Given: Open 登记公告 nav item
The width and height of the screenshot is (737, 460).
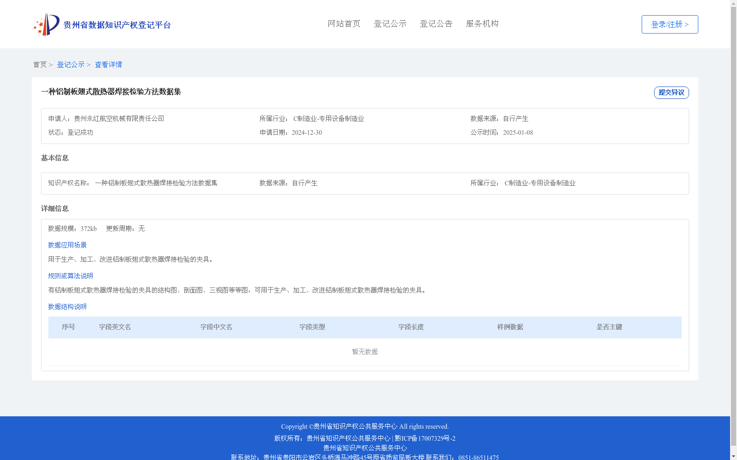Looking at the screenshot, I should (x=436, y=23).
